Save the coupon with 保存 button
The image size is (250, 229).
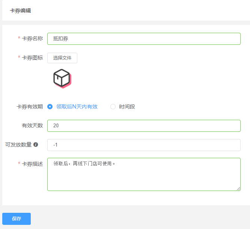[x=17, y=219]
